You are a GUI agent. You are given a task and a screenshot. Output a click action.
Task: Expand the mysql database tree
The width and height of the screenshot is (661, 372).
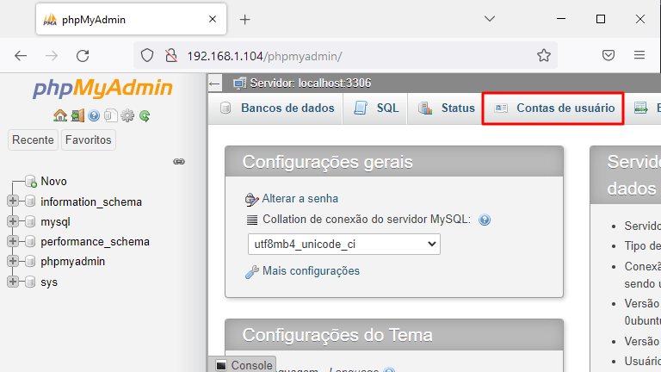(13, 221)
